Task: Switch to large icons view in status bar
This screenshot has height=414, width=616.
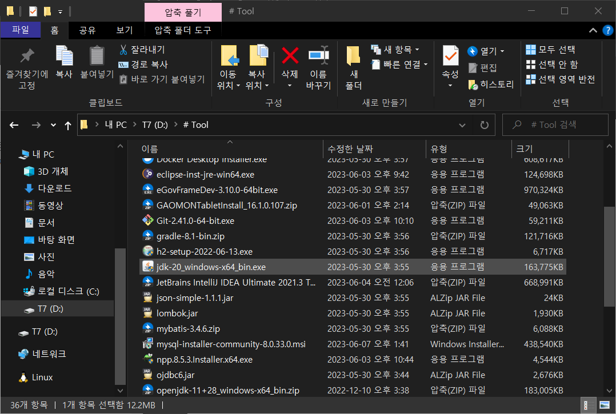Action: click(605, 405)
